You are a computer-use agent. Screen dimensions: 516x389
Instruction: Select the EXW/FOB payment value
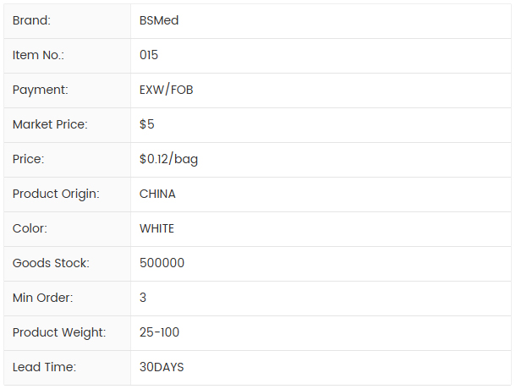point(166,90)
